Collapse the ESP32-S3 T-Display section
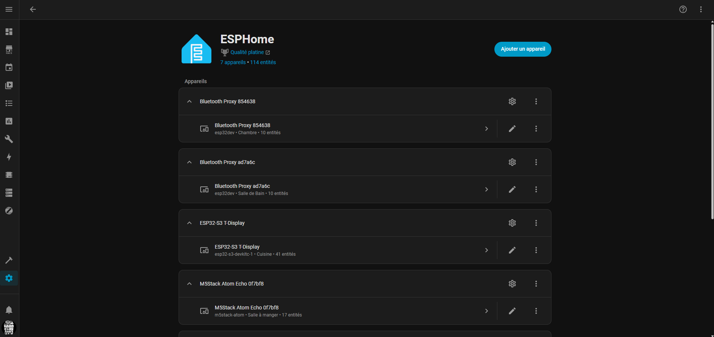 pyautogui.click(x=189, y=223)
